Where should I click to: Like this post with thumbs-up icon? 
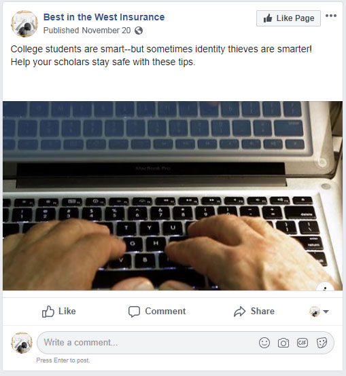point(48,312)
